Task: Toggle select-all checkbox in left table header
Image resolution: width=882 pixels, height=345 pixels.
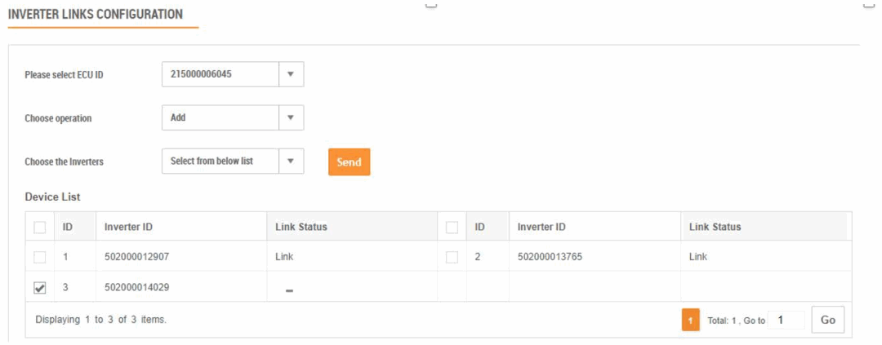Action: point(40,228)
